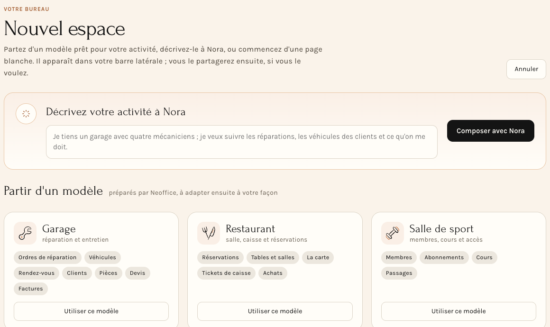Click the La carte tag

point(318,258)
